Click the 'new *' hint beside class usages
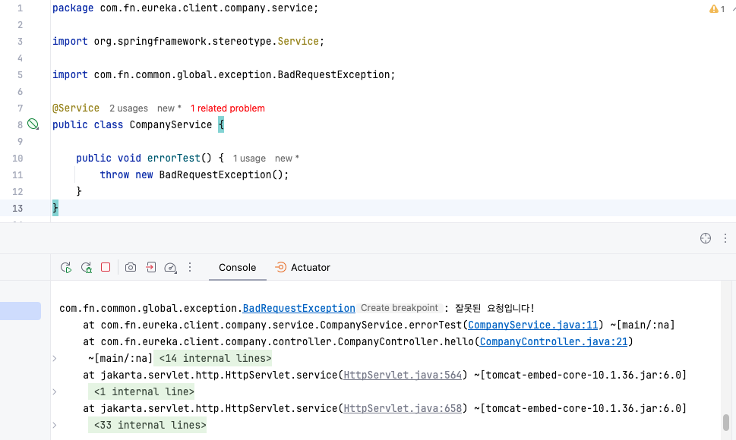736x440 pixels. [169, 108]
